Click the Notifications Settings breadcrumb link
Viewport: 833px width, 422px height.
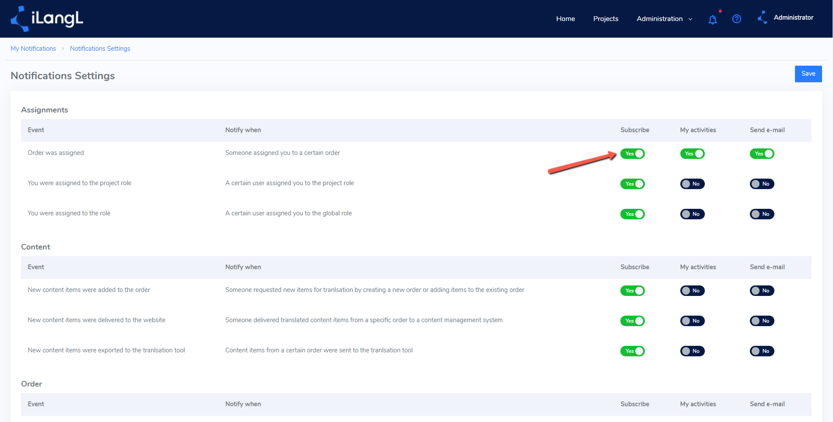click(x=100, y=49)
